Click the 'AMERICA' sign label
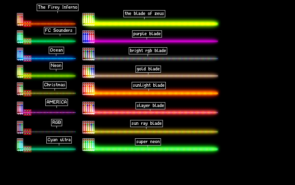The image size is (295, 185). [56, 102]
